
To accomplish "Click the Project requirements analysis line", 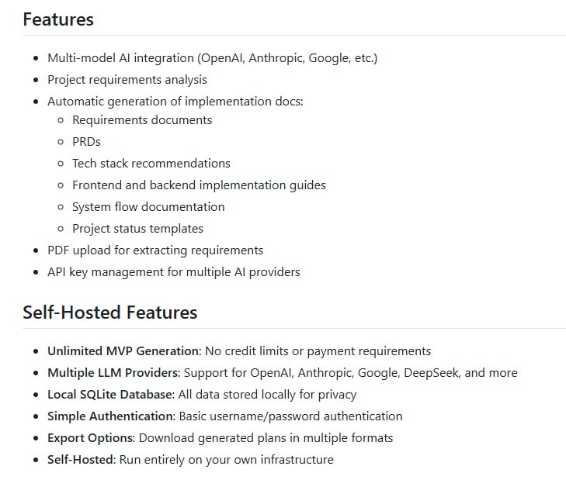I will [x=127, y=80].
